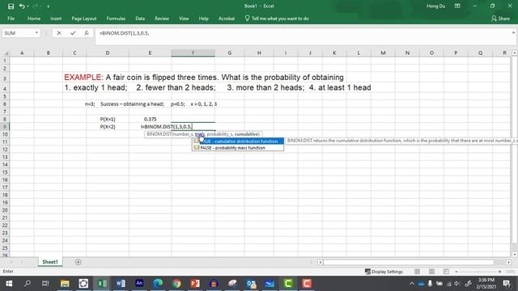Switch to Normal view icon
The height and width of the screenshot is (291, 518).
417,272
